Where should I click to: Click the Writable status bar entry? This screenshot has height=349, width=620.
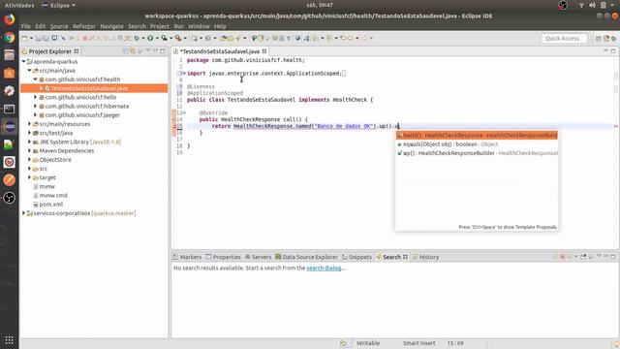click(368, 343)
